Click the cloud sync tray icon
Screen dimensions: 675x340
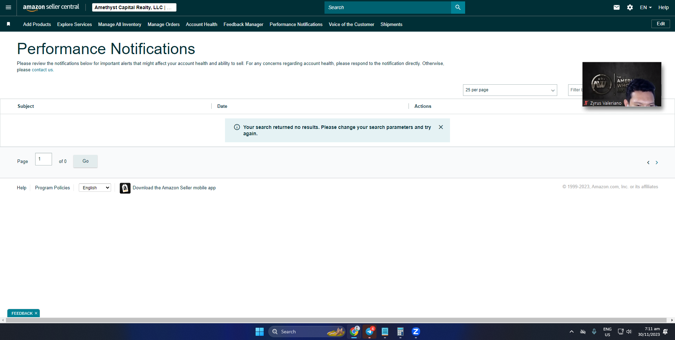coord(583,332)
